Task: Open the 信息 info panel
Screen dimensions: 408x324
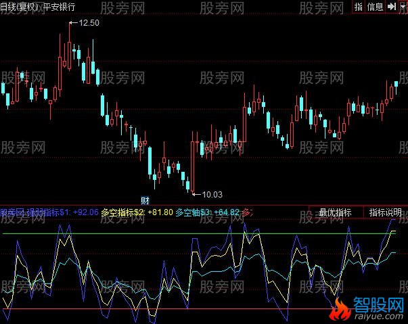Action: (376, 7)
